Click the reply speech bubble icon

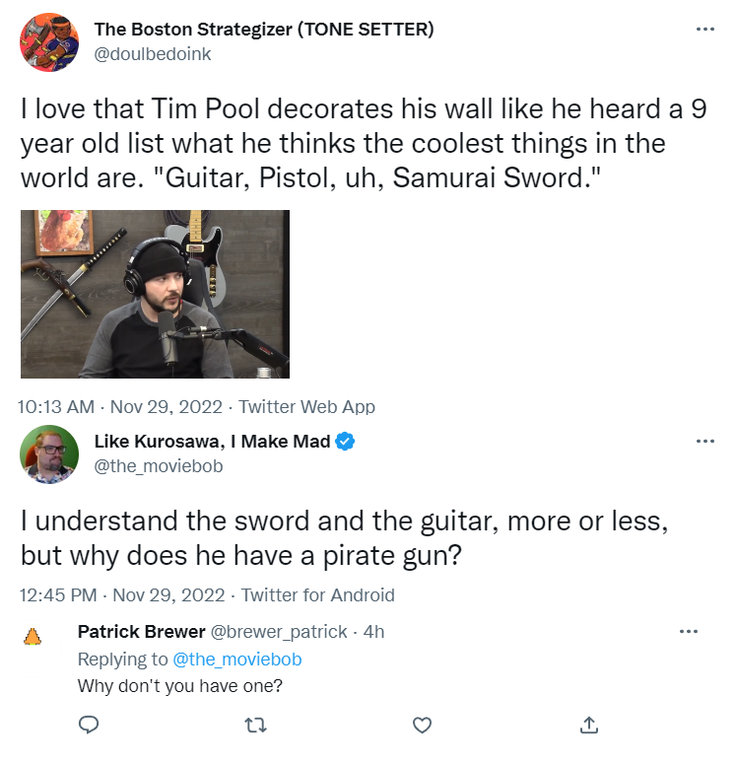click(89, 725)
